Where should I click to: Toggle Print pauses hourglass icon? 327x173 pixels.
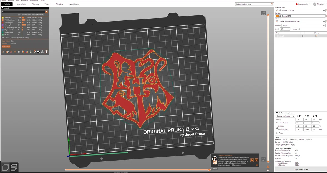click(x=31, y=52)
